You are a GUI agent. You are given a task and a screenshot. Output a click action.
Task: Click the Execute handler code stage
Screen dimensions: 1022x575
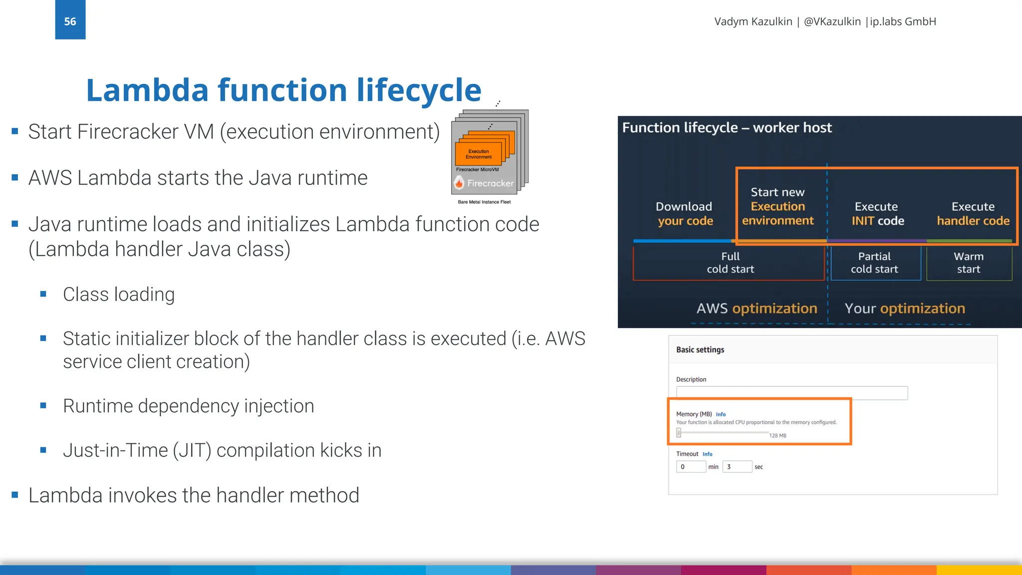973,214
